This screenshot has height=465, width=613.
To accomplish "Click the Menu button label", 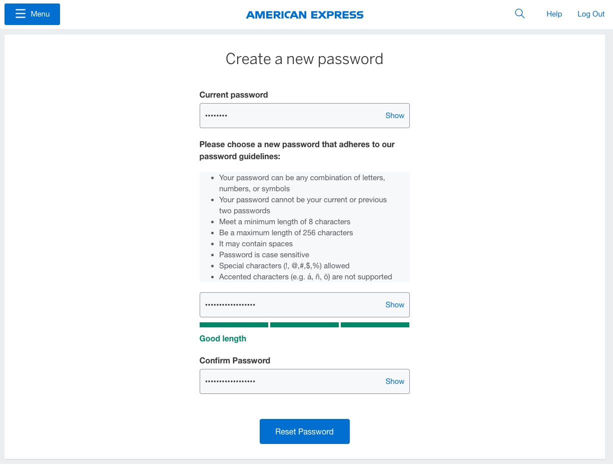I will pyautogui.click(x=40, y=14).
